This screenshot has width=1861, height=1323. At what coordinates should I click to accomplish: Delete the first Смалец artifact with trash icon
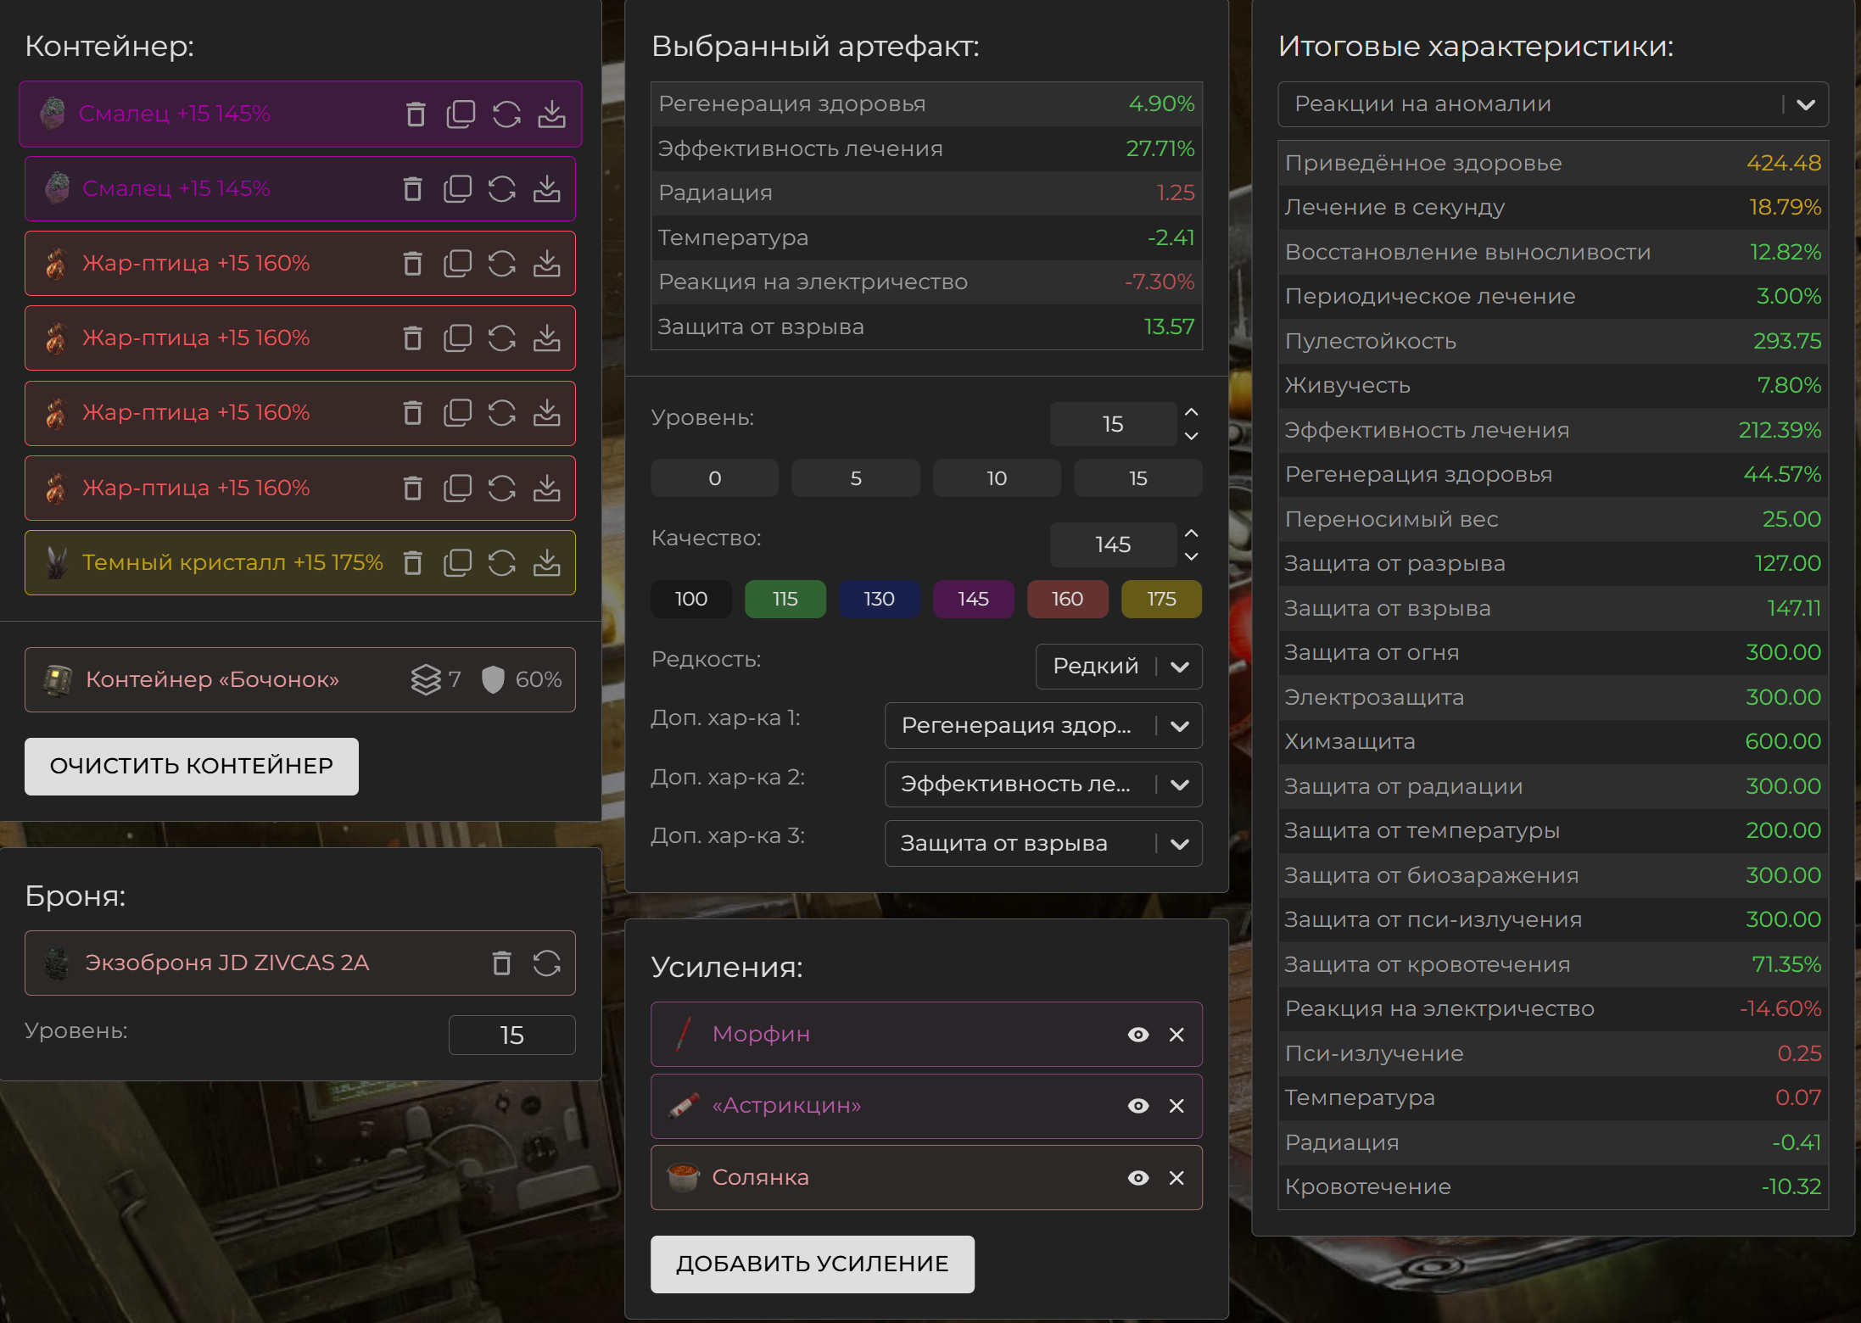point(415,114)
